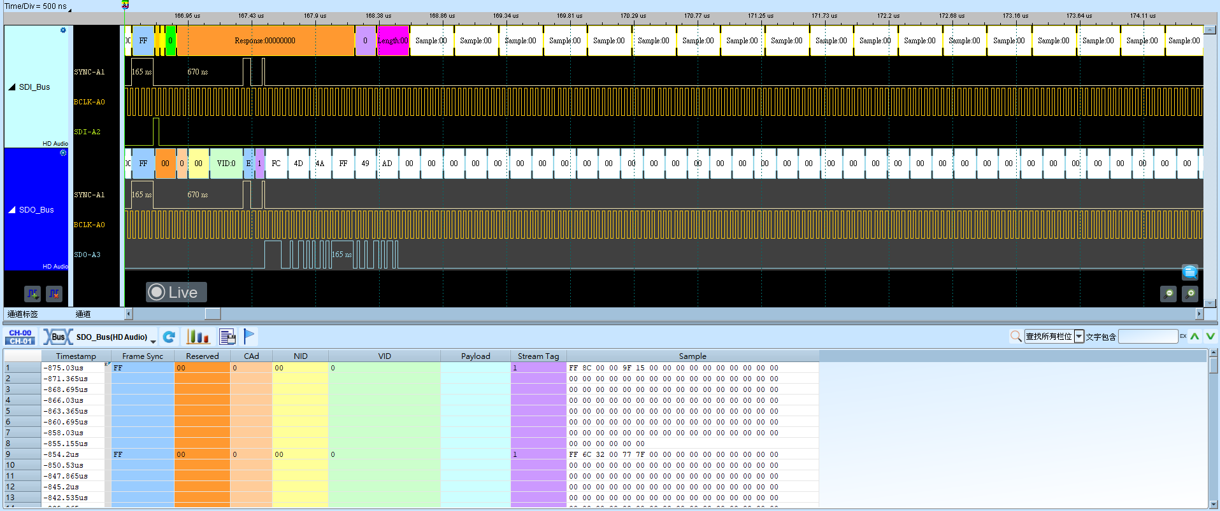This screenshot has height=511, width=1220.
Task: Click the Sample column header
Action: pyautogui.click(x=693, y=356)
